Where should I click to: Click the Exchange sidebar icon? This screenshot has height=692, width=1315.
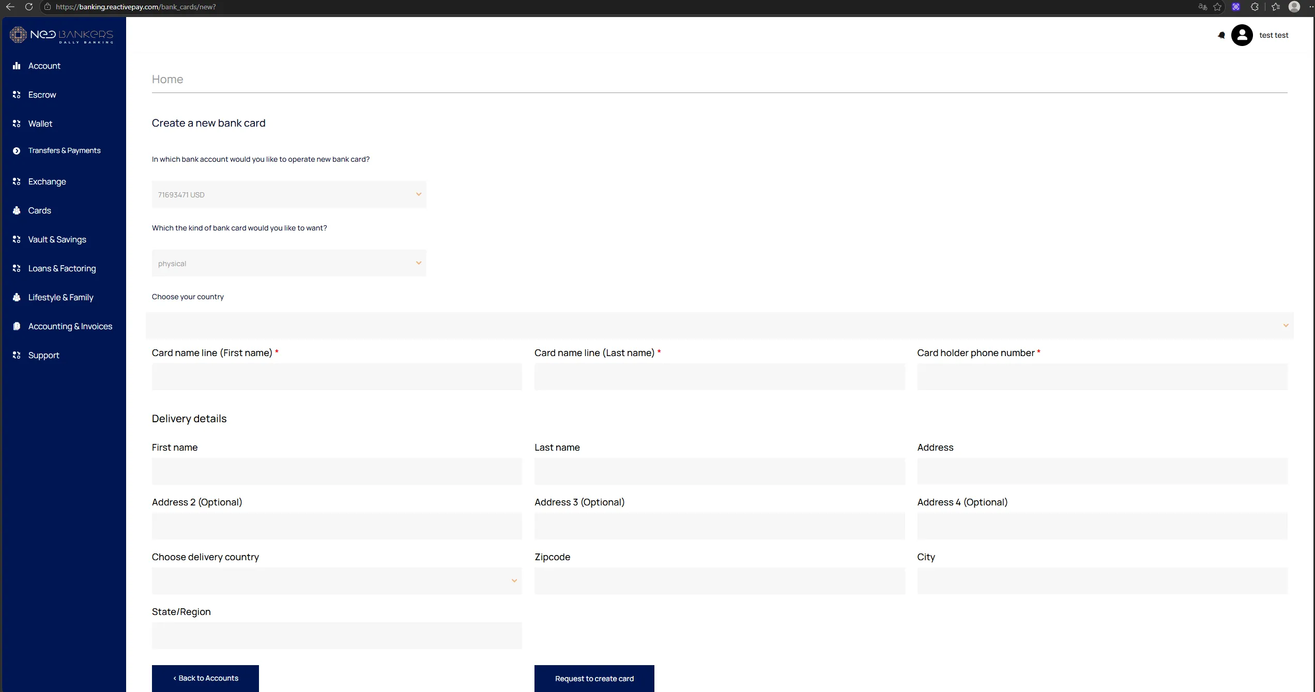pyautogui.click(x=17, y=181)
